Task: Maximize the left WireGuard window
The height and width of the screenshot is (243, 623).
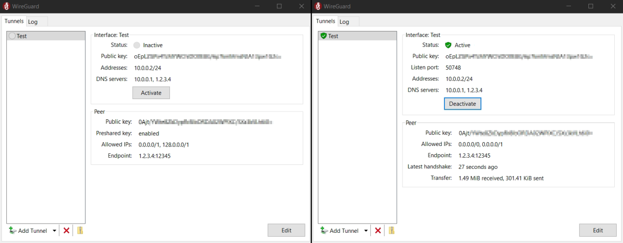Action: (279, 6)
